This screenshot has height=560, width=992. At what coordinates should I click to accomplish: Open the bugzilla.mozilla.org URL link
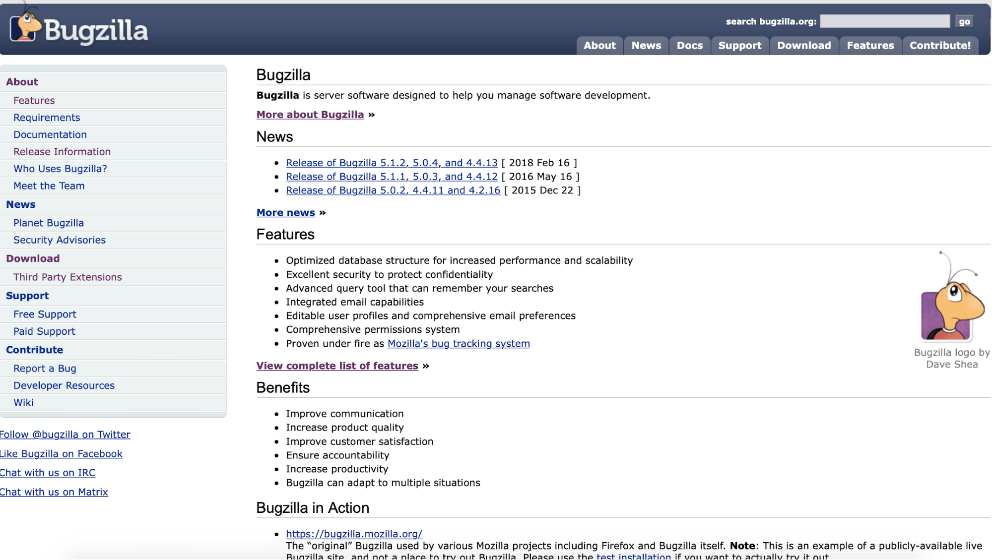(354, 534)
